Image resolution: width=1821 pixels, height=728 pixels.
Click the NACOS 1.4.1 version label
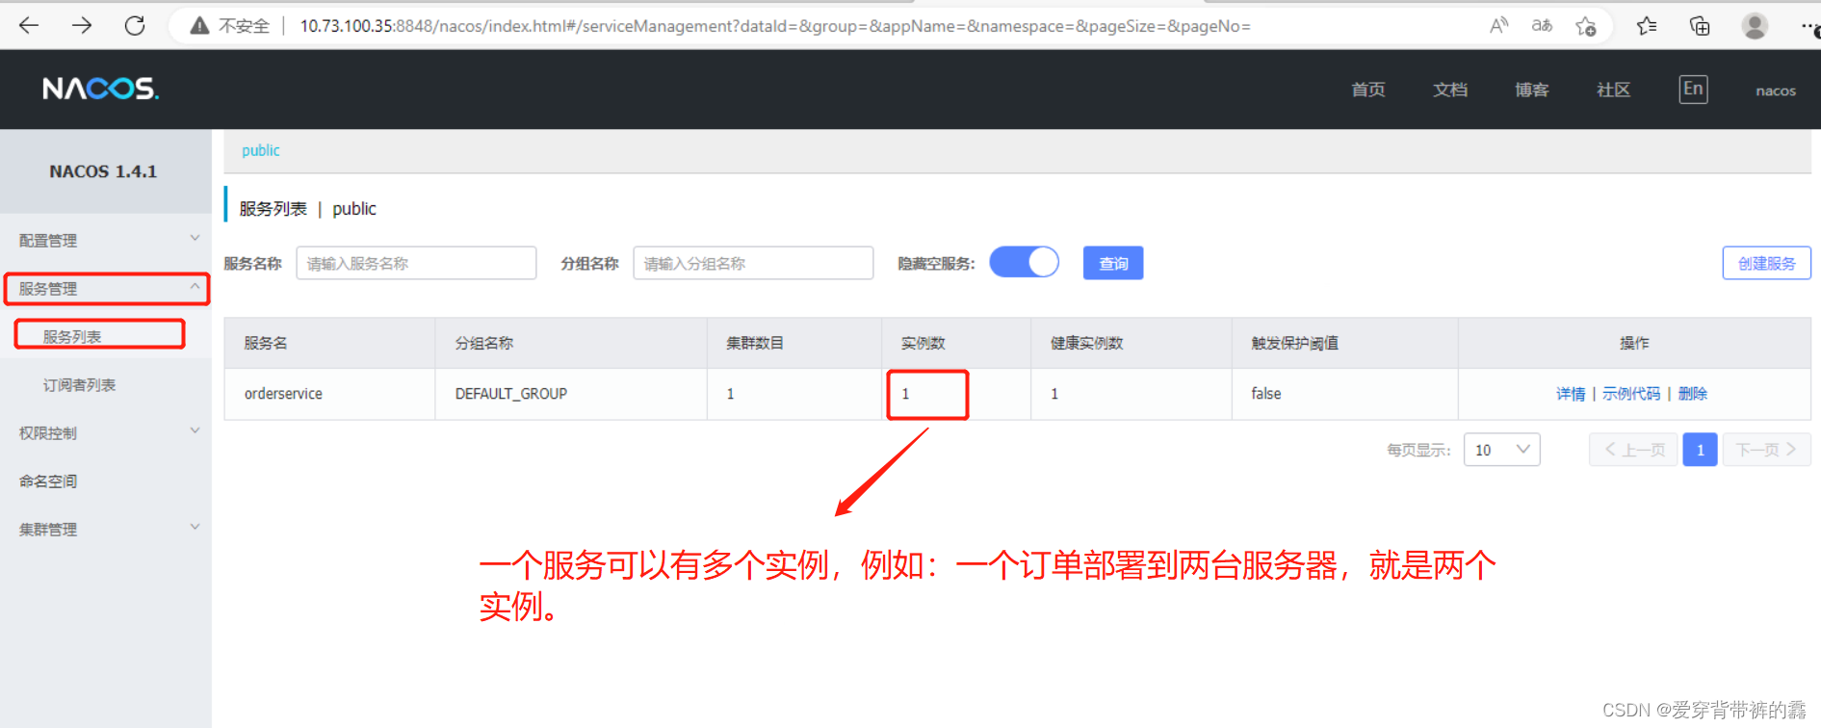pyautogui.click(x=103, y=171)
